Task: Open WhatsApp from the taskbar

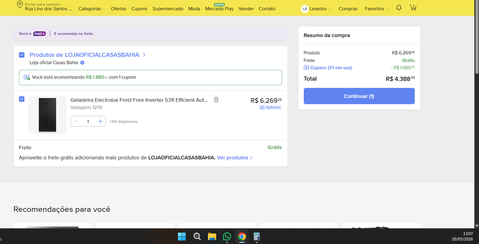Action: click(227, 236)
